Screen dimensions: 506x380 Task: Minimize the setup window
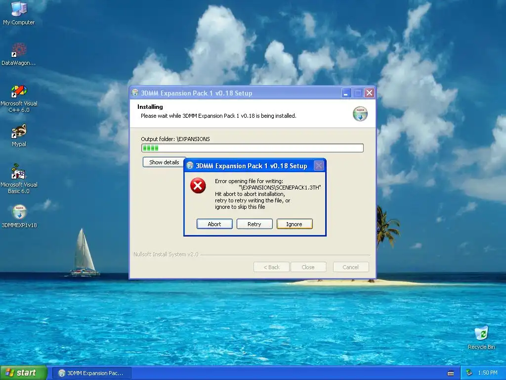click(x=346, y=93)
